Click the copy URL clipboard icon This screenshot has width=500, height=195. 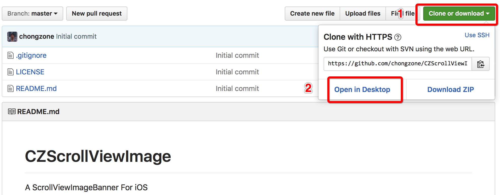(x=480, y=64)
